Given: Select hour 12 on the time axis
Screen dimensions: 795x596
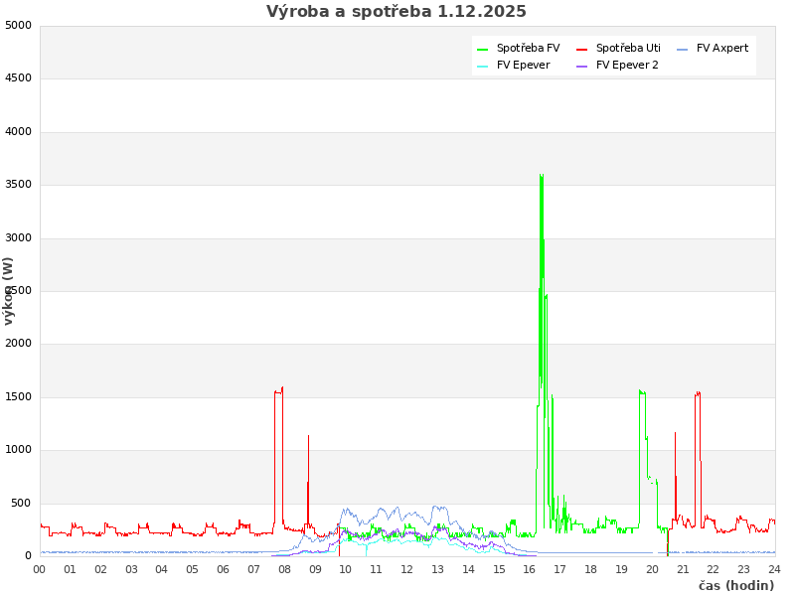Looking at the screenshot, I should pyautogui.click(x=407, y=569).
